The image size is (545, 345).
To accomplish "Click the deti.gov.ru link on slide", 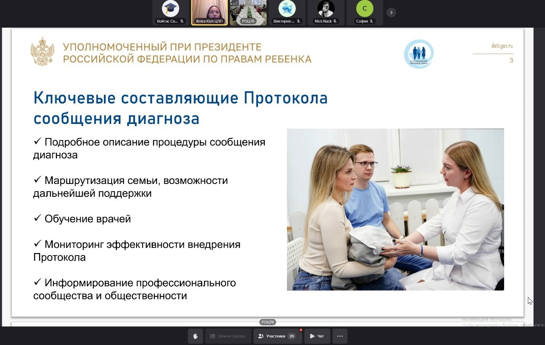I will (502, 46).
